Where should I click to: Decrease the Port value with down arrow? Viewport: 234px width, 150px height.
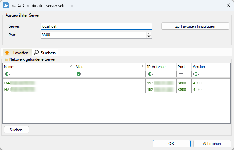(149, 37)
